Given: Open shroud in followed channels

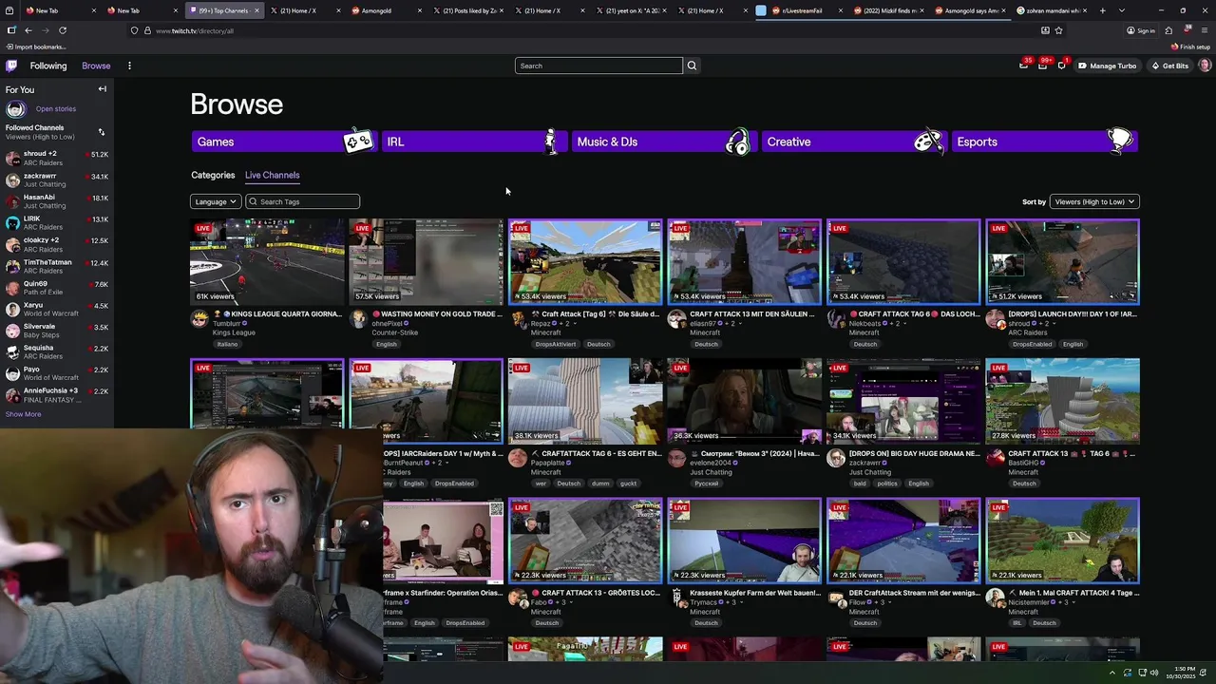Looking at the screenshot, I should (57, 158).
